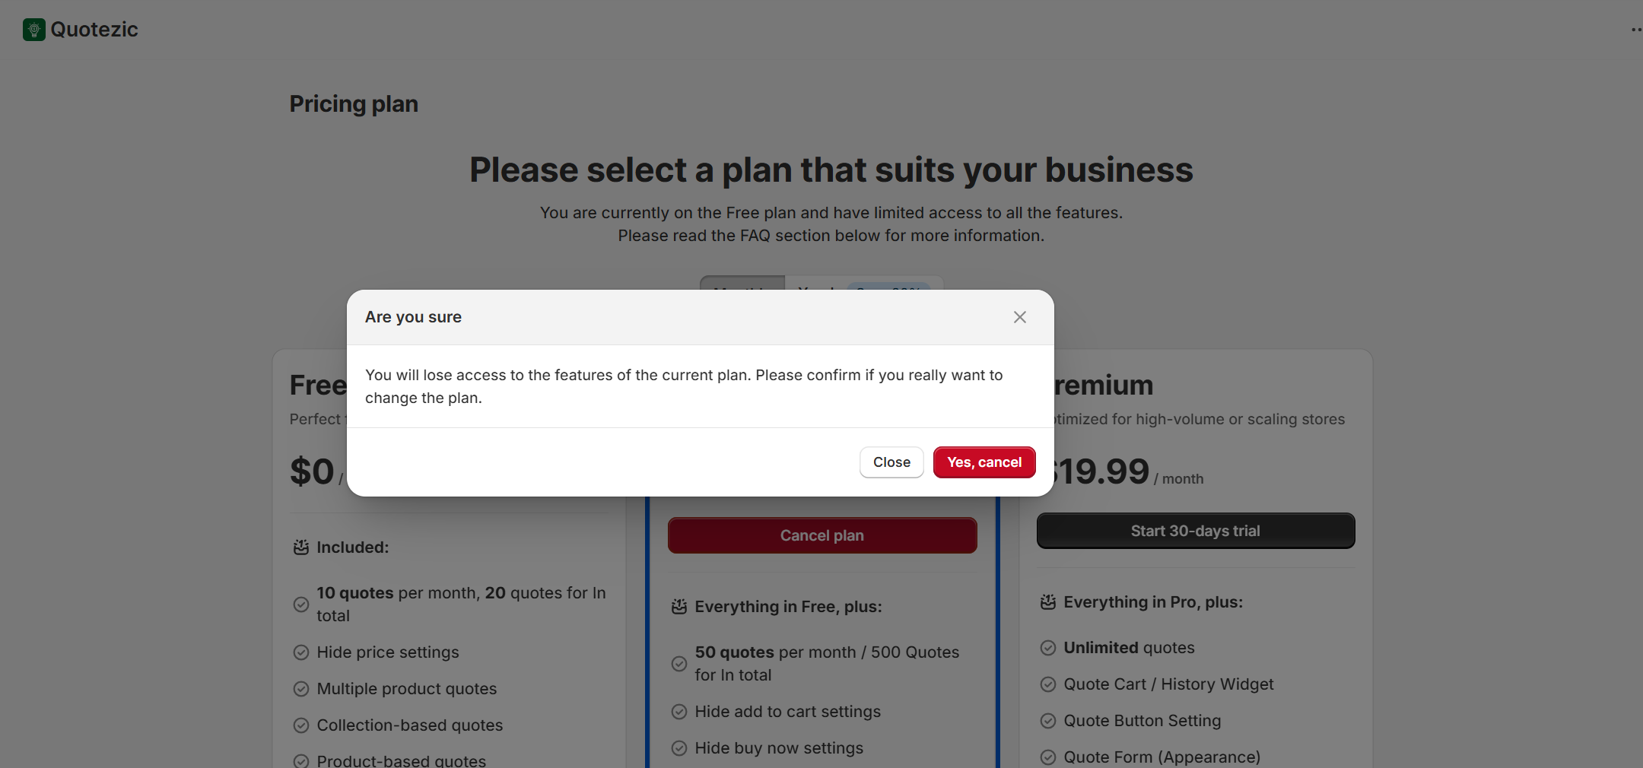Image resolution: width=1643 pixels, height=768 pixels.
Task: Switch to the Yearly billing tab
Action: point(818,284)
